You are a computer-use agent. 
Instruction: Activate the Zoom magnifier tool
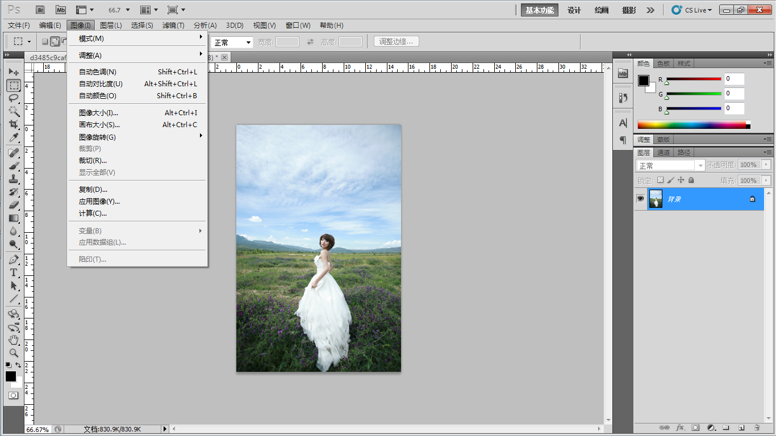click(x=14, y=353)
